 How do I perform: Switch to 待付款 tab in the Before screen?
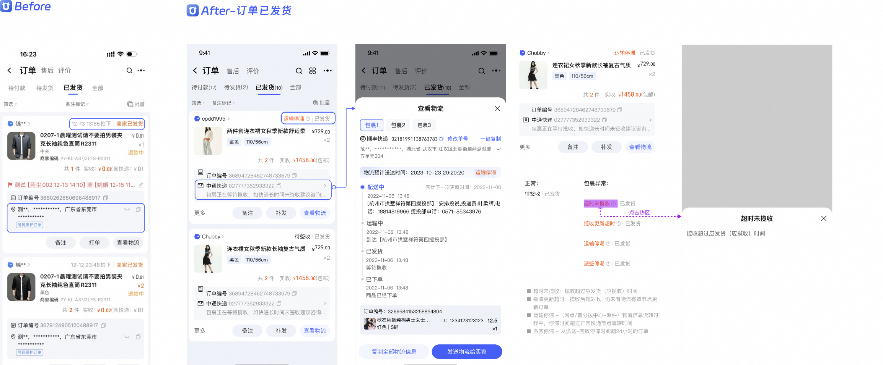coord(17,88)
